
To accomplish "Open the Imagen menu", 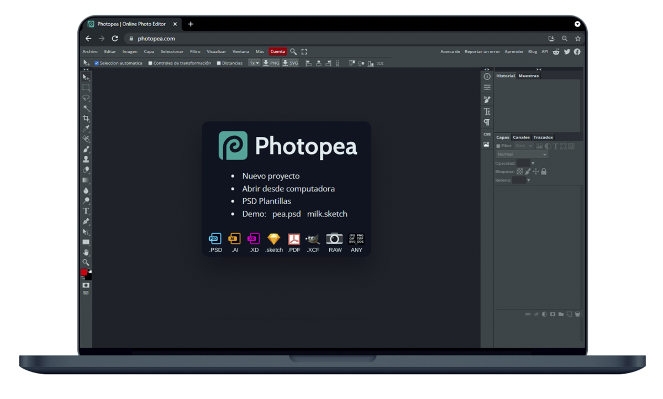I will pos(130,51).
